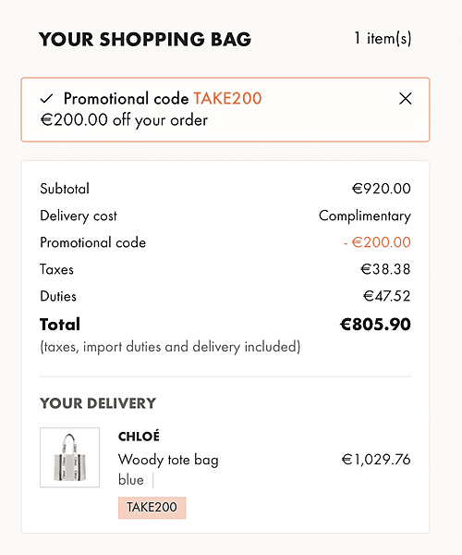The height and width of the screenshot is (555, 462).
Task: Click the blue color label of the bag
Action: (x=131, y=480)
